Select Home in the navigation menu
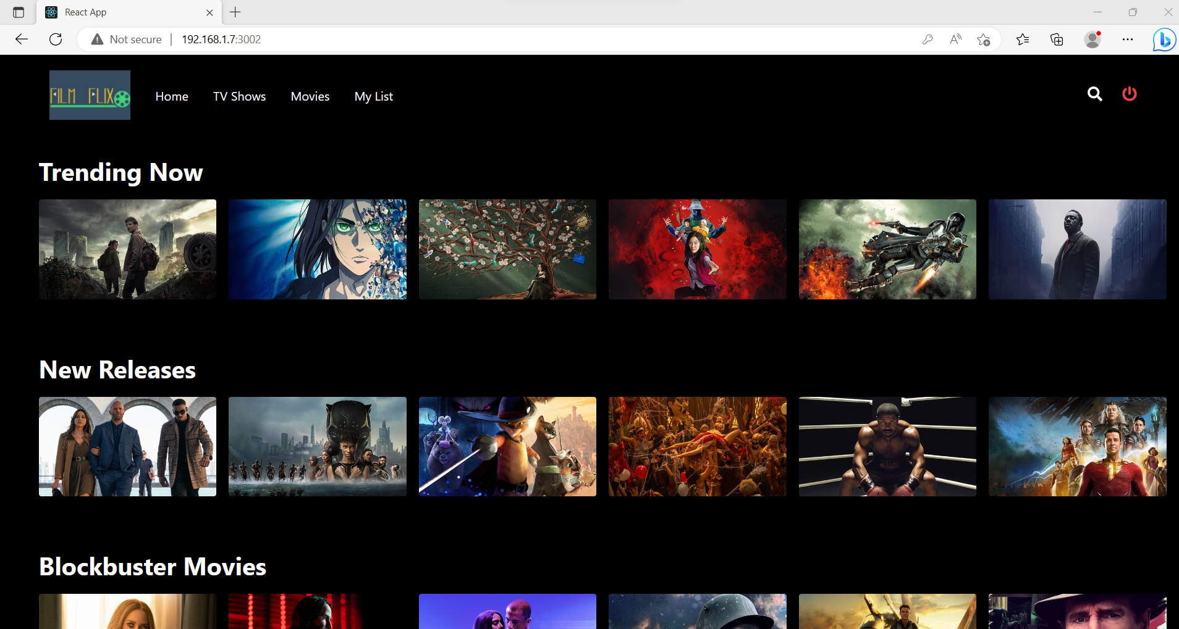This screenshot has height=629, width=1179. (x=172, y=96)
